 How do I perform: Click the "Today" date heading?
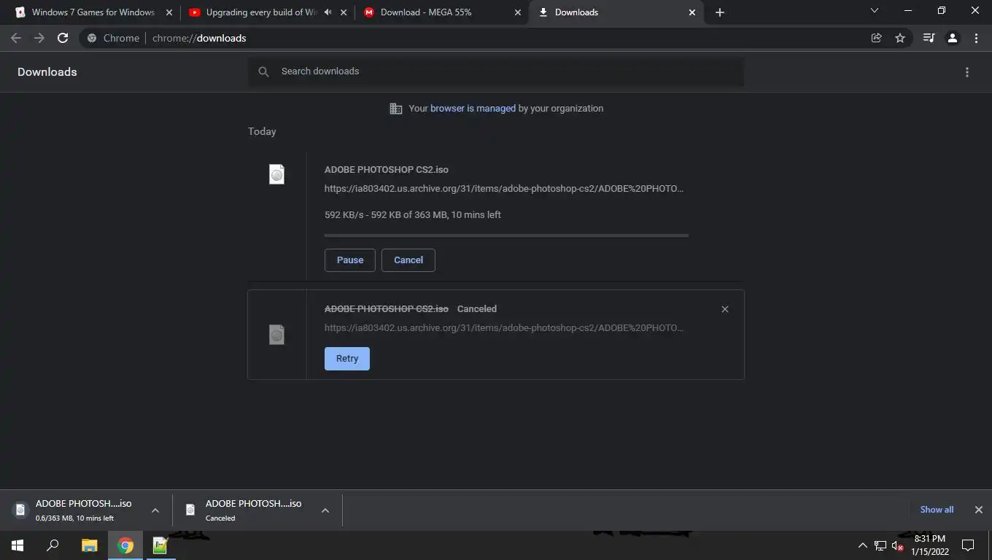point(262,131)
